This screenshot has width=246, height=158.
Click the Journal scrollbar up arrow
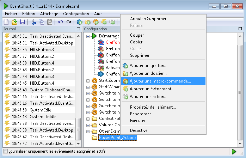[78, 36]
